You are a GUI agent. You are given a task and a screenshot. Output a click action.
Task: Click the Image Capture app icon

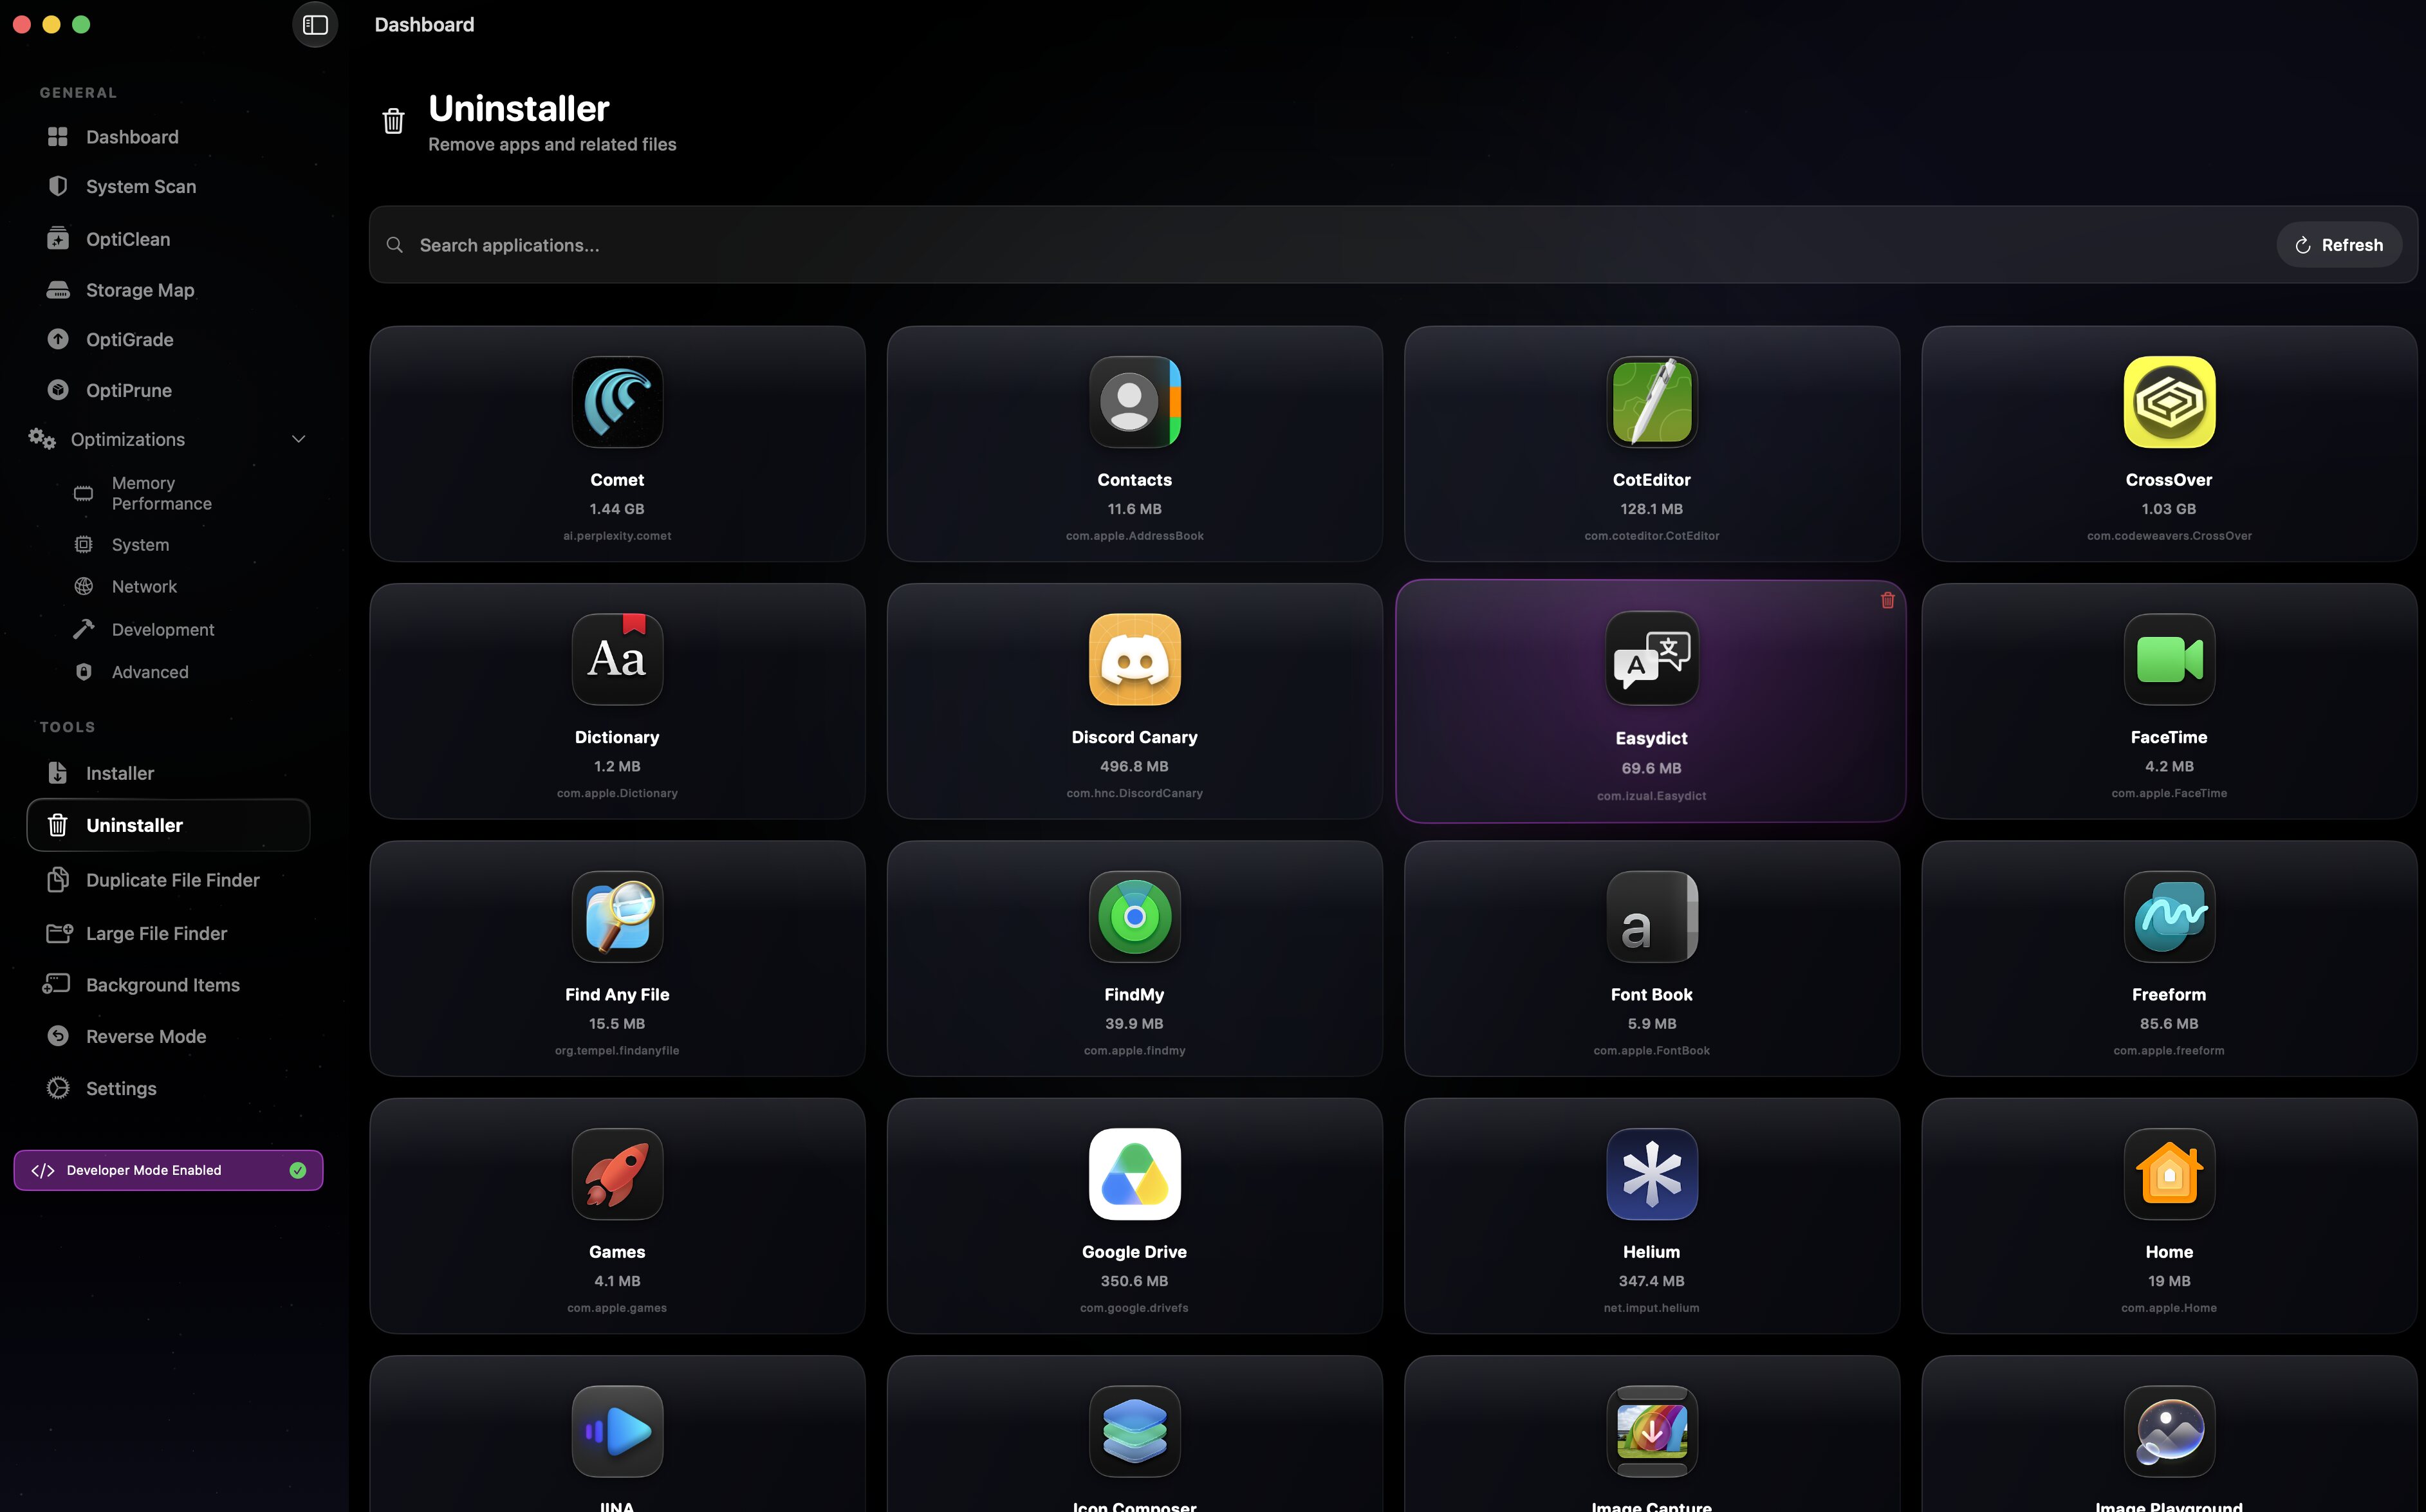(1651, 1430)
